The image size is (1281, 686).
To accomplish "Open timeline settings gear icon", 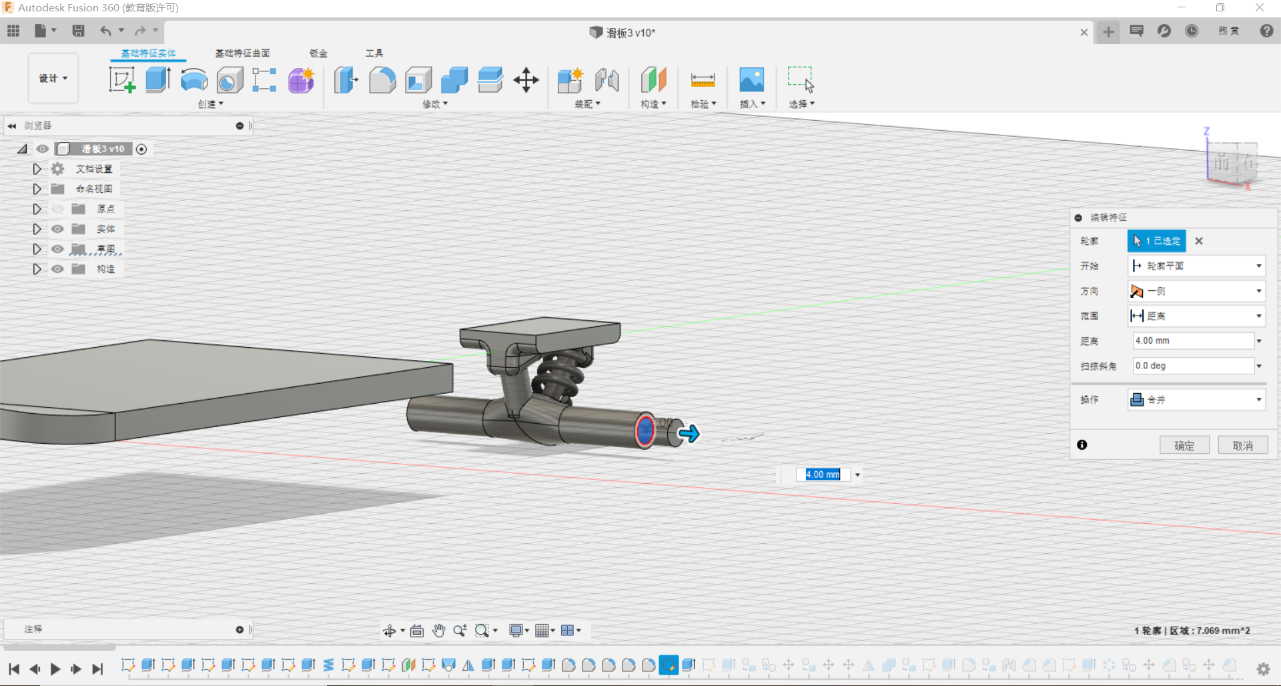I will click(x=1263, y=669).
